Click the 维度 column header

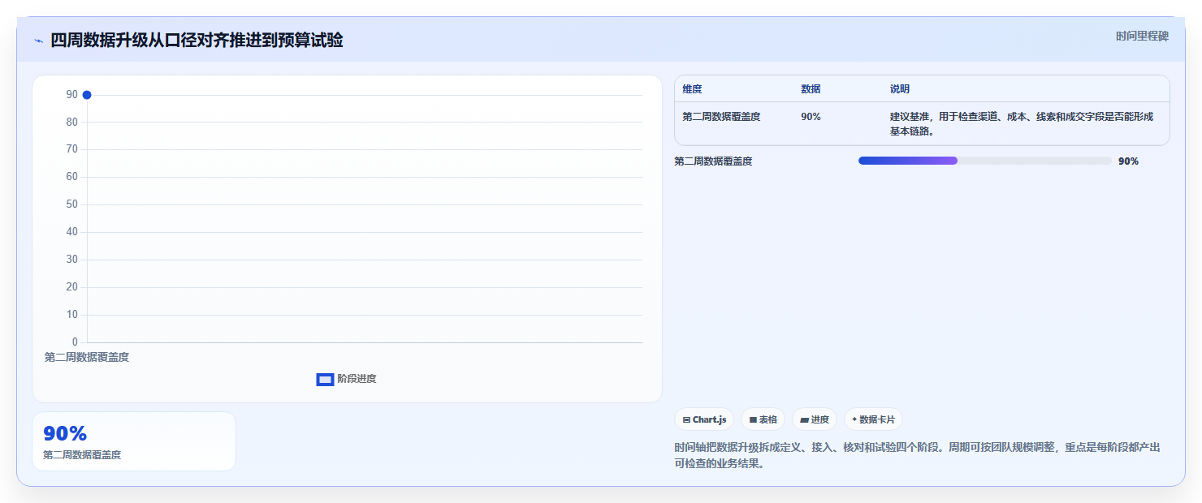[x=692, y=89]
